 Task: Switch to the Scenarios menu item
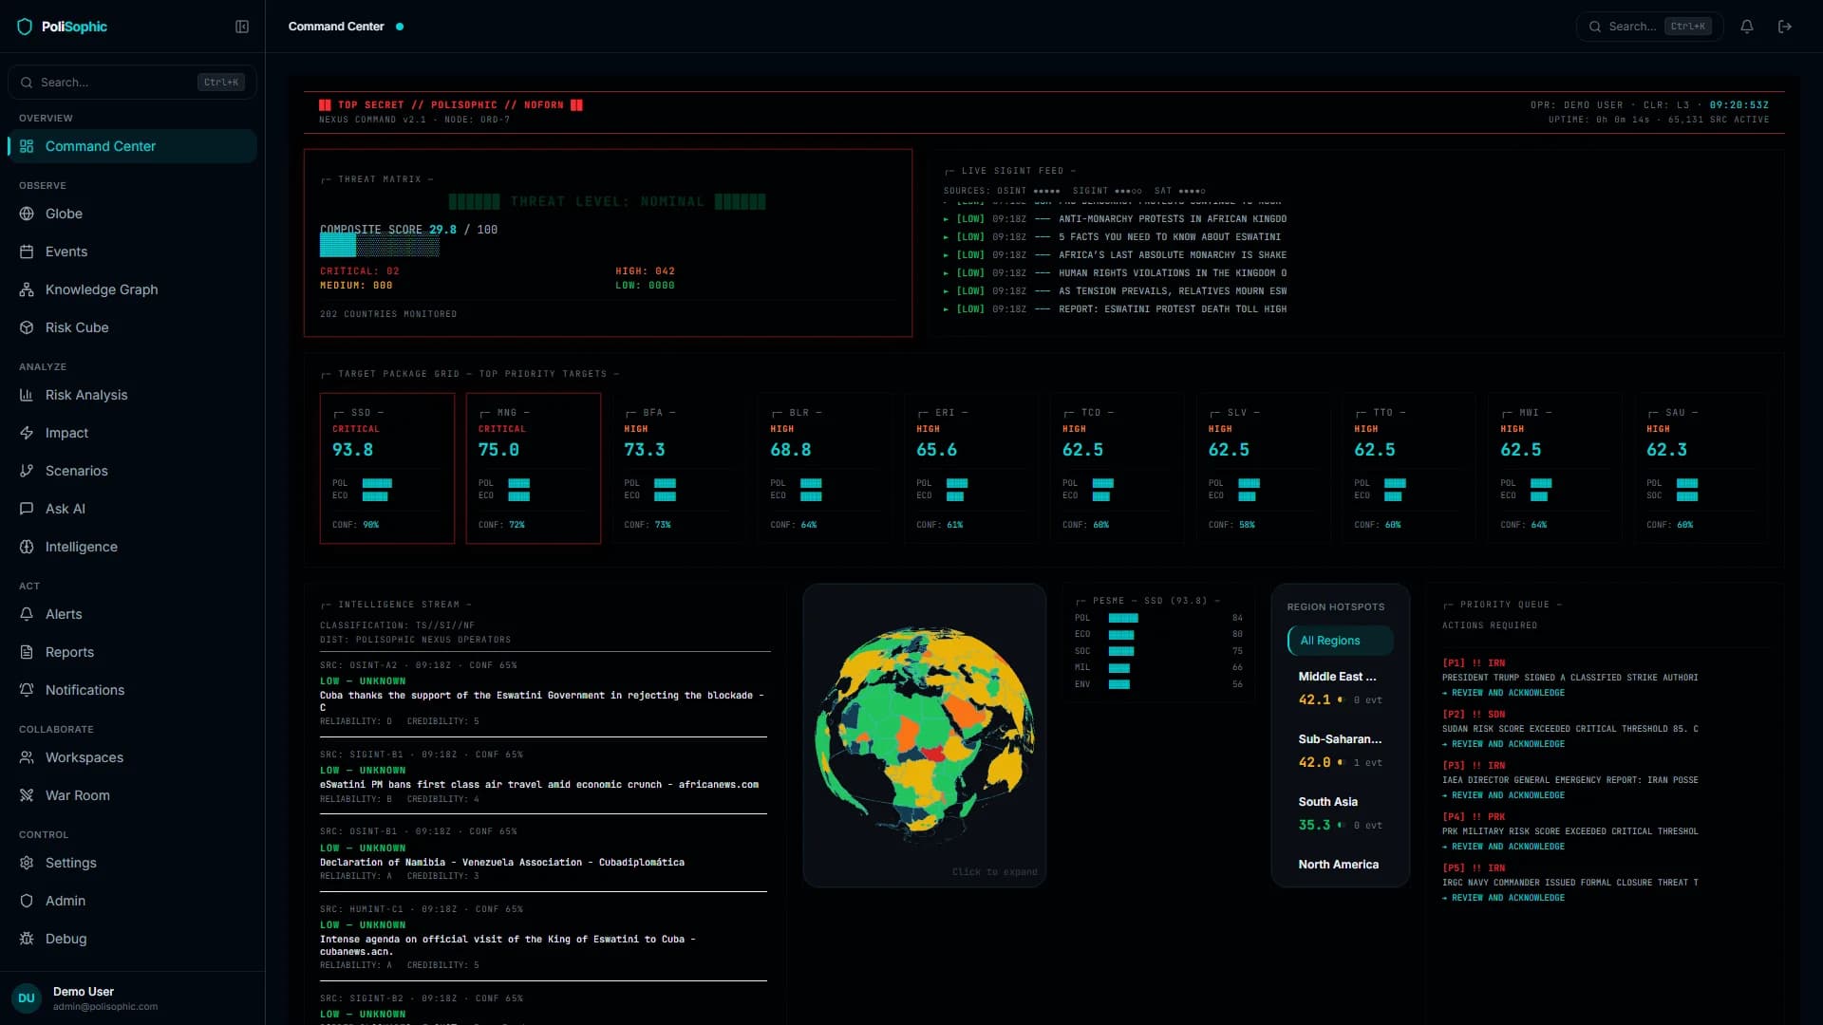coord(132,471)
